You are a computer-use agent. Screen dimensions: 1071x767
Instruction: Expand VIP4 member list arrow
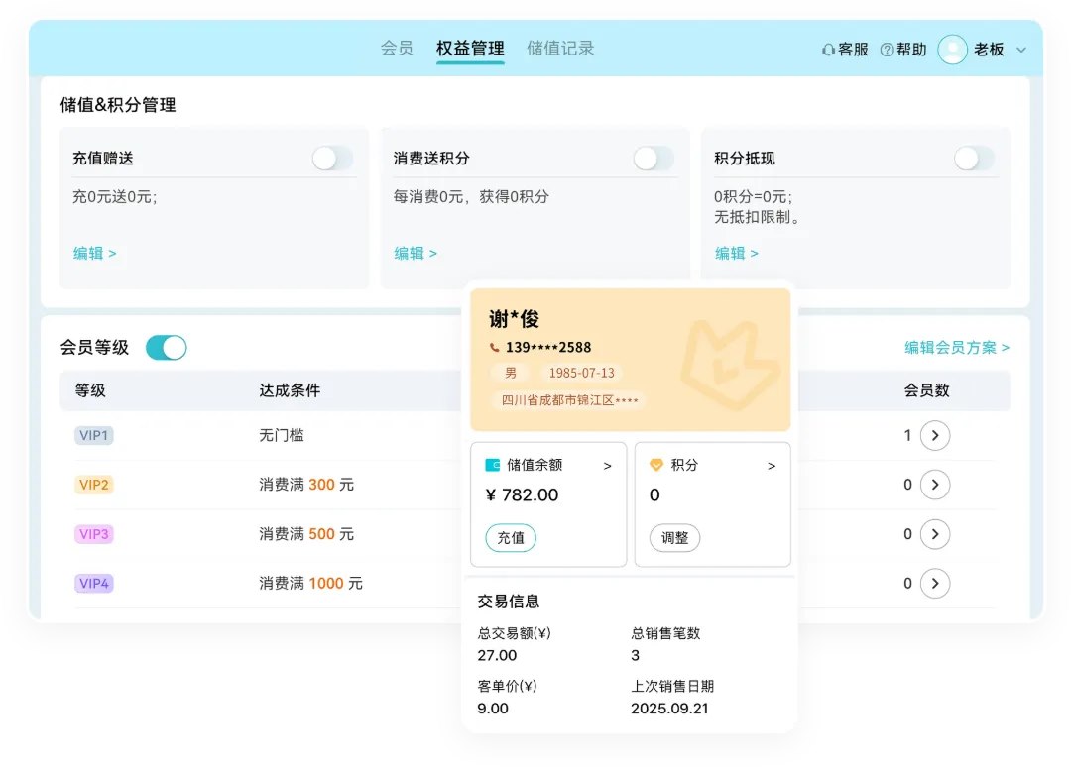(x=935, y=583)
